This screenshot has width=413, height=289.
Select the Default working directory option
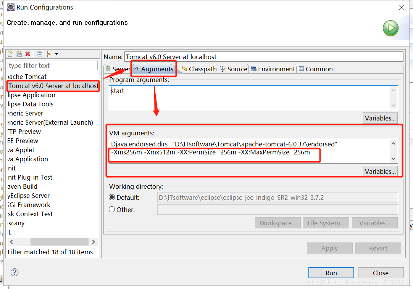[x=112, y=197]
